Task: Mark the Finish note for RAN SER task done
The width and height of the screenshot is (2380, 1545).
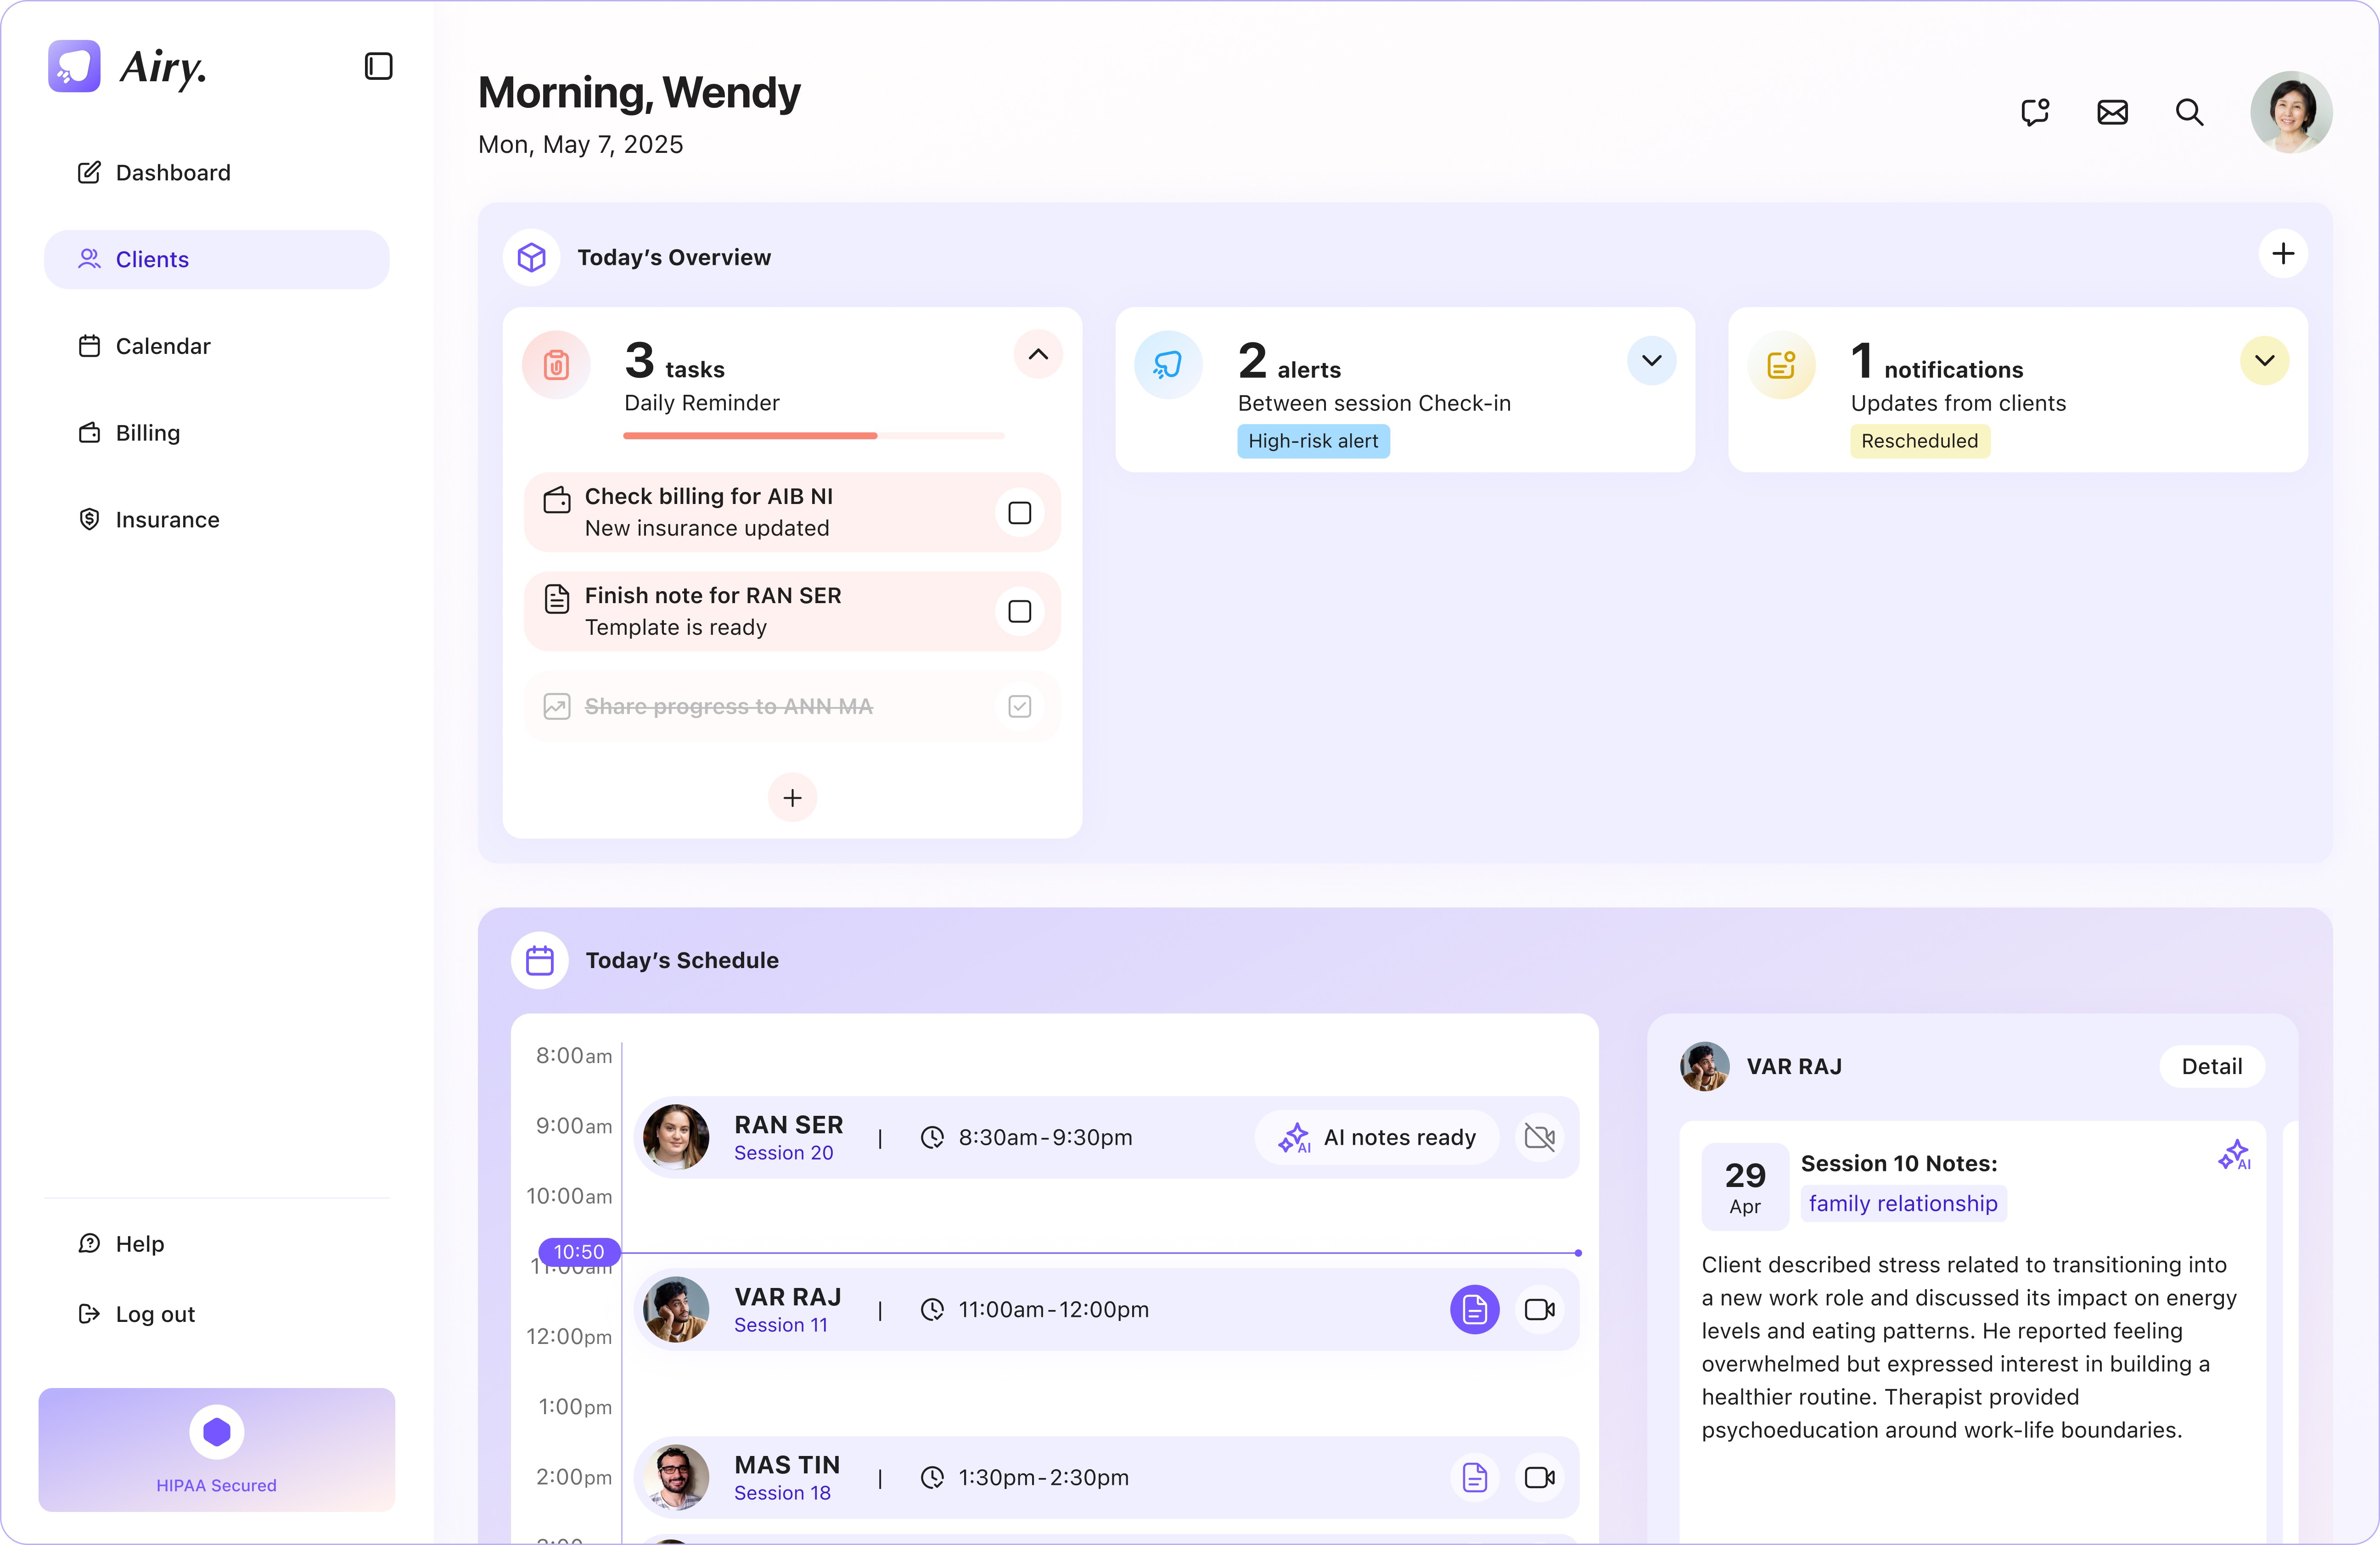Action: tap(1019, 611)
